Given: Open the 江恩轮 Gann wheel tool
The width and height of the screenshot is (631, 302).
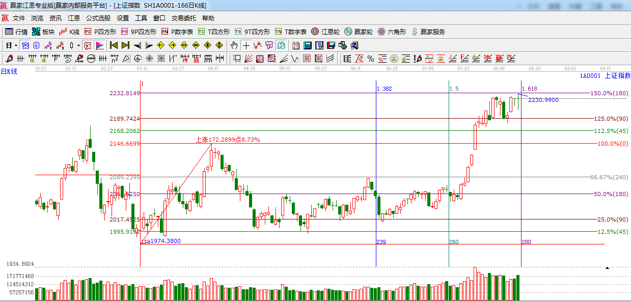Looking at the screenshot, I should pyautogui.click(x=325, y=32).
